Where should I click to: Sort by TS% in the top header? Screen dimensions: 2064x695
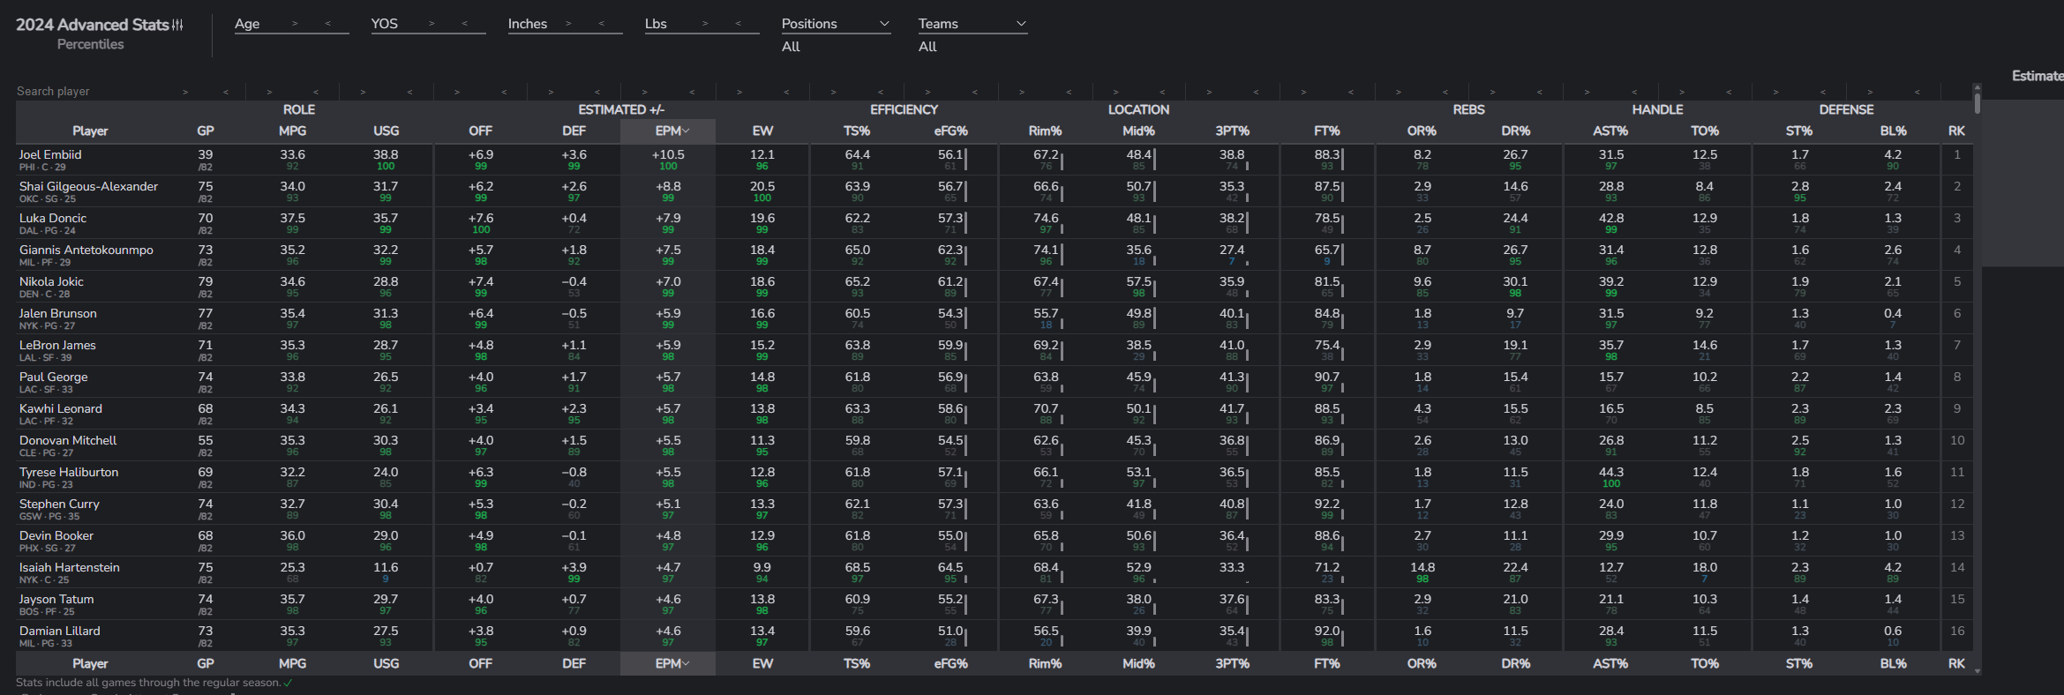point(857,131)
